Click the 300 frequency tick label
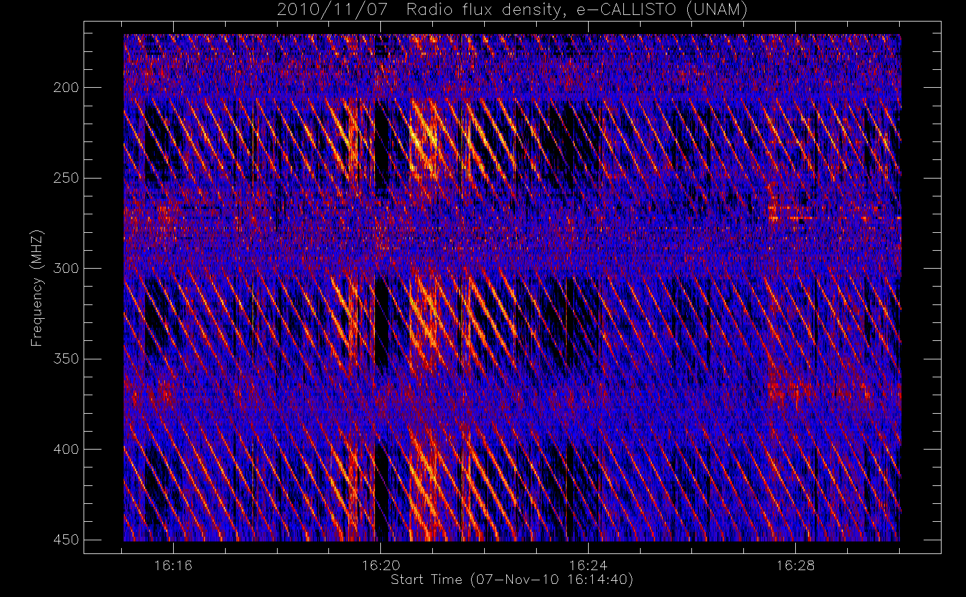The image size is (966, 597). pyautogui.click(x=66, y=268)
